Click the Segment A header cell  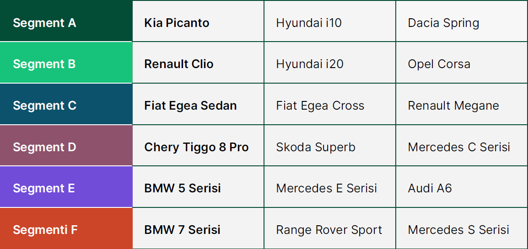point(44,23)
